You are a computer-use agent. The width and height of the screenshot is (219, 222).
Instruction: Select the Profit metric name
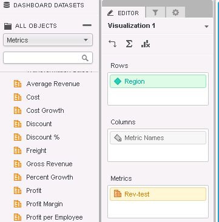tap(34, 190)
